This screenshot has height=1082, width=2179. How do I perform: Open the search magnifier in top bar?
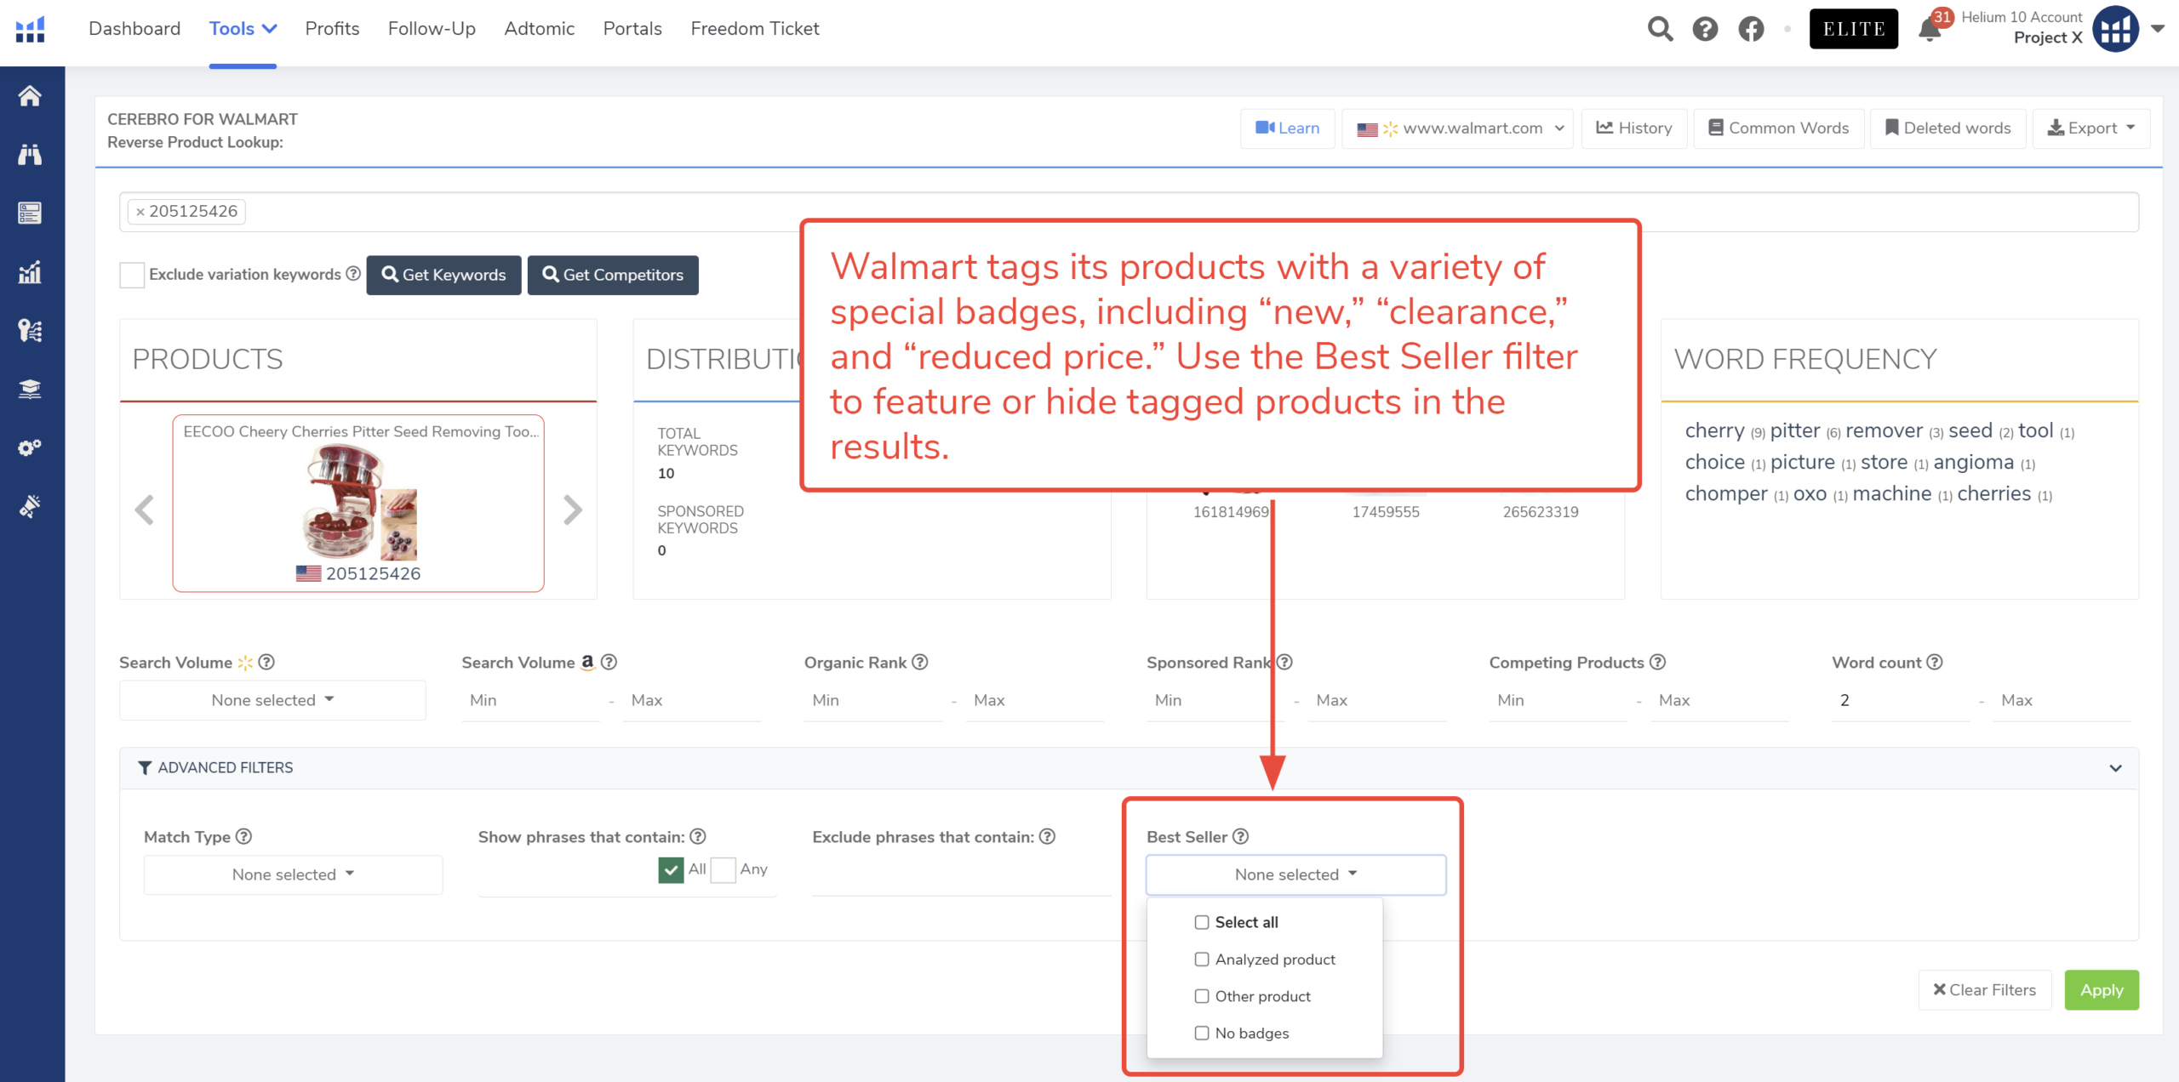[1659, 29]
